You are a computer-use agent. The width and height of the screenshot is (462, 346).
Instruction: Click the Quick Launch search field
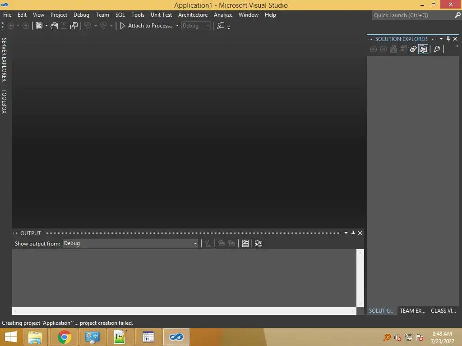point(412,15)
